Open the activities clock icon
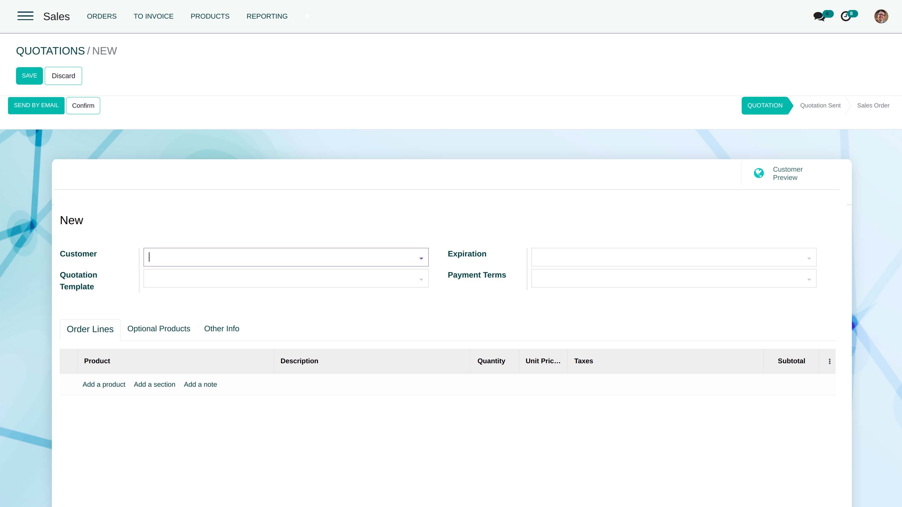Image resolution: width=902 pixels, height=507 pixels. point(846,16)
